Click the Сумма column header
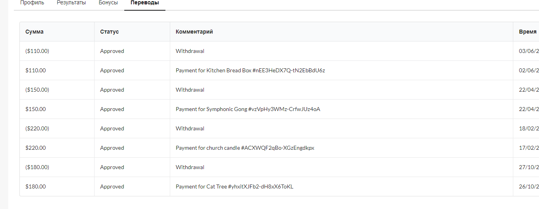This screenshot has width=539, height=209. point(34,32)
